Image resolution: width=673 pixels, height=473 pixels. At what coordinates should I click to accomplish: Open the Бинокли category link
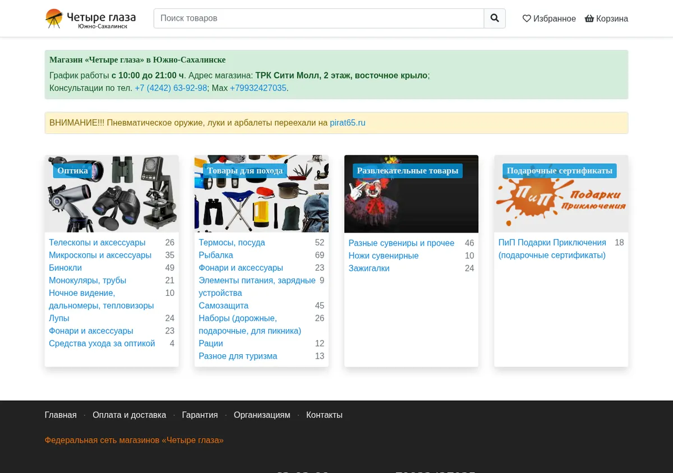pyautogui.click(x=65, y=268)
